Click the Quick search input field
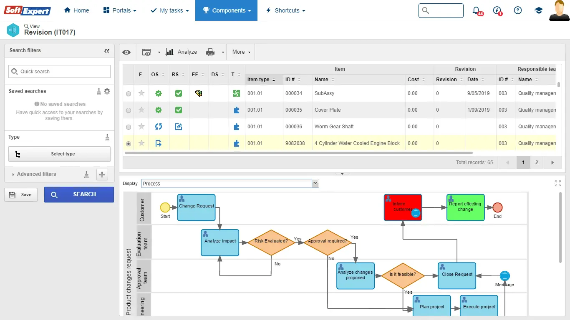The width and height of the screenshot is (570, 320). (60, 72)
